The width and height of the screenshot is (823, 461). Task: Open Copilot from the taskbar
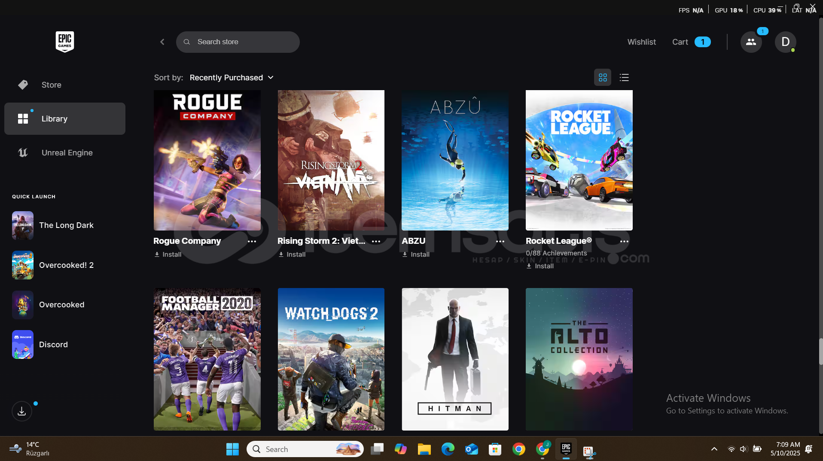click(x=401, y=449)
